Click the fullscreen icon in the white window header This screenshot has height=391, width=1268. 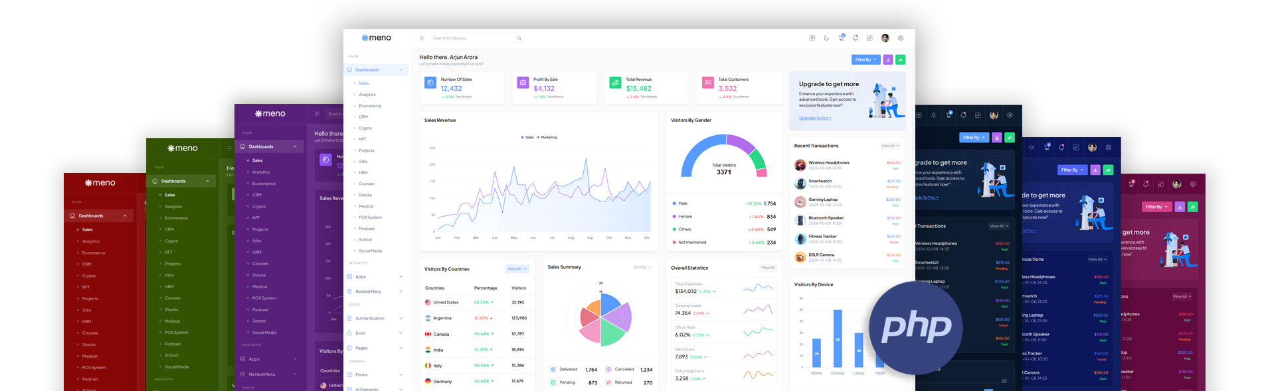pyautogui.click(x=869, y=38)
